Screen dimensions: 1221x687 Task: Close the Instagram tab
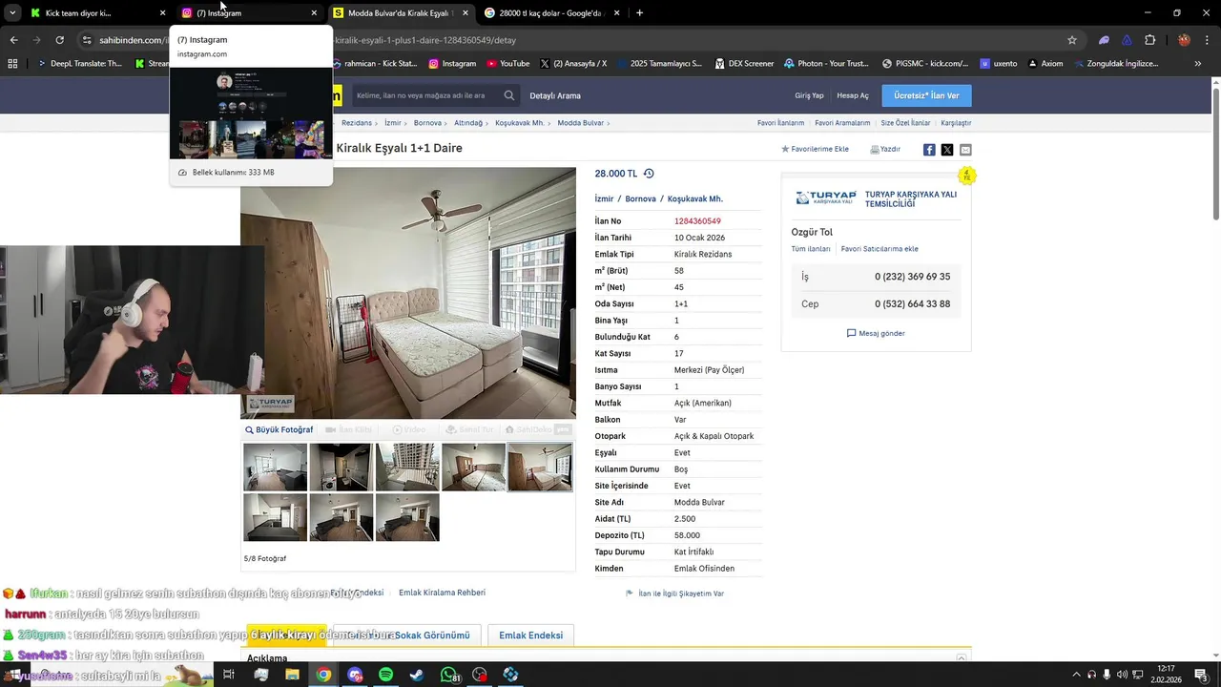tap(314, 13)
